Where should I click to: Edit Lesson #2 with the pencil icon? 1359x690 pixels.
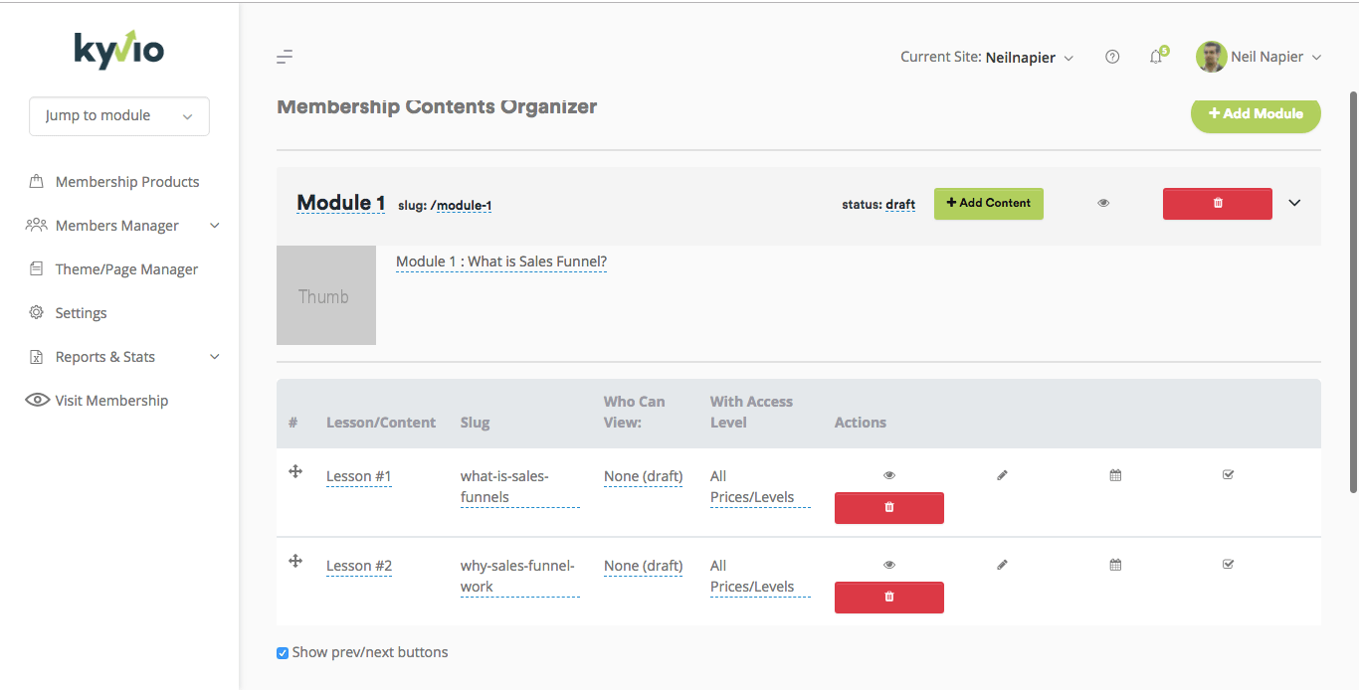tap(1002, 565)
